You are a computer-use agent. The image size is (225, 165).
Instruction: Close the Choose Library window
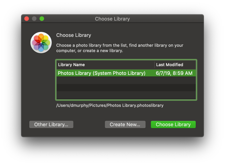pyautogui.click(x=27, y=19)
